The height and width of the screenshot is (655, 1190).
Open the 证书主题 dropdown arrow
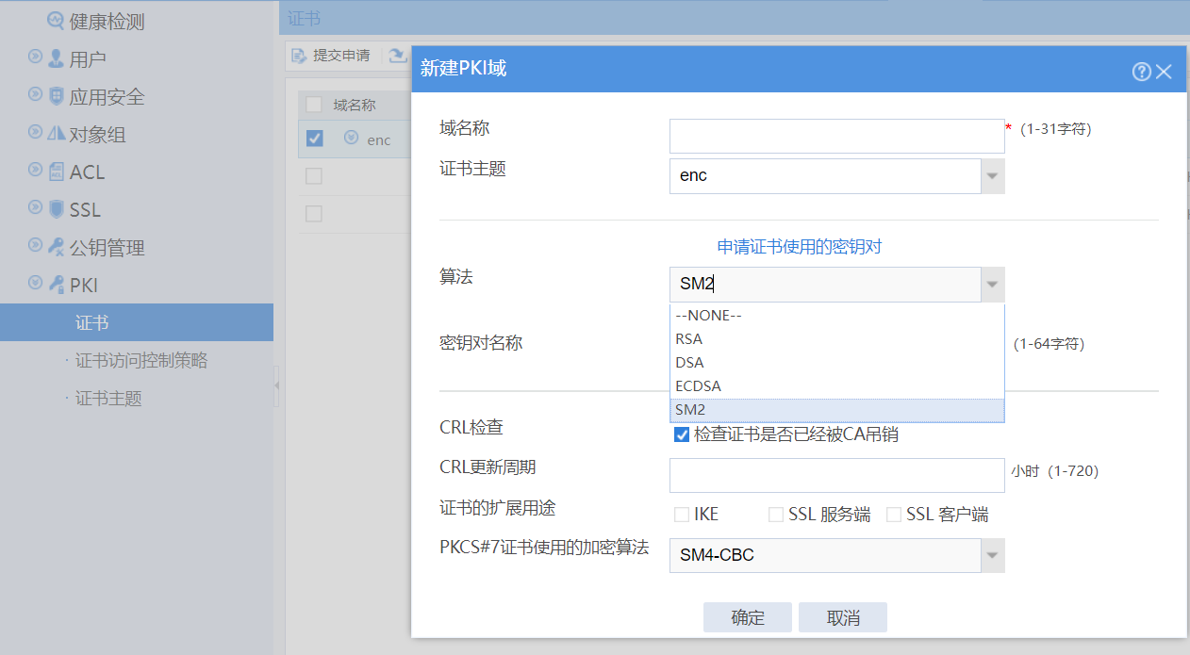pyautogui.click(x=992, y=176)
